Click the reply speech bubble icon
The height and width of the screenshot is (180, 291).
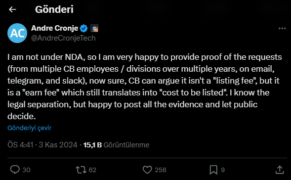click(15, 170)
